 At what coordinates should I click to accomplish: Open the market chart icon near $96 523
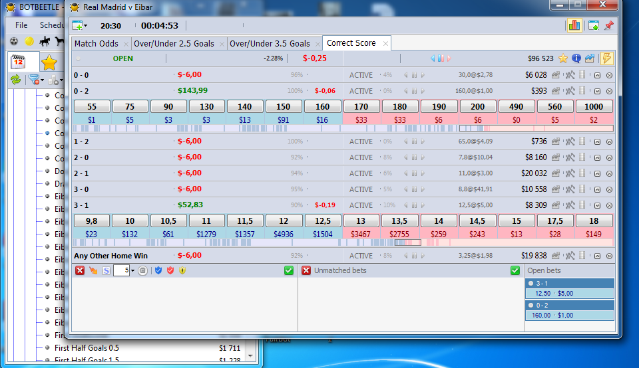tap(589, 58)
